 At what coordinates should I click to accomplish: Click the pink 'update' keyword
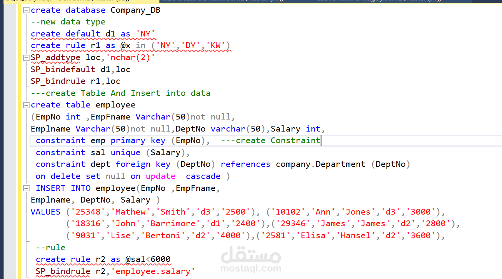click(x=161, y=176)
